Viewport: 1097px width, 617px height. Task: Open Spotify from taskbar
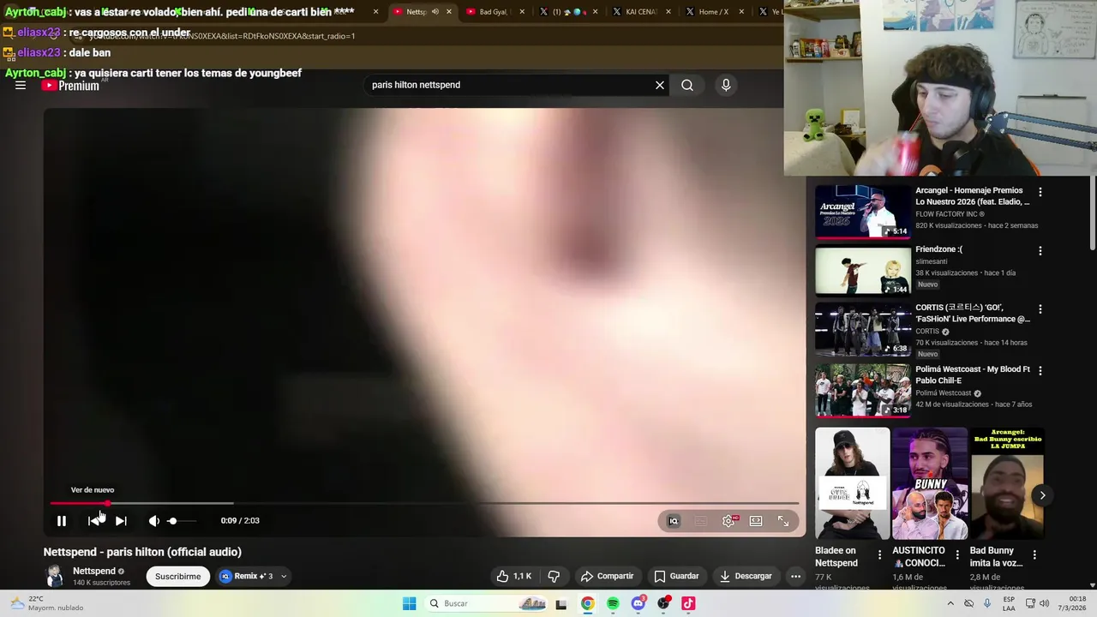click(613, 603)
